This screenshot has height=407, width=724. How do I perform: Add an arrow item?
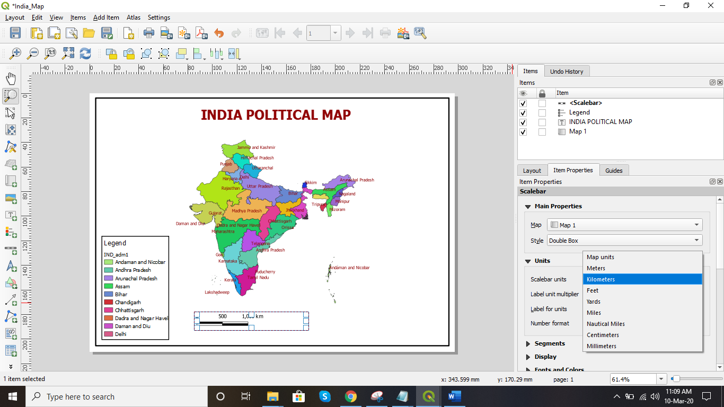pyautogui.click(x=11, y=299)
